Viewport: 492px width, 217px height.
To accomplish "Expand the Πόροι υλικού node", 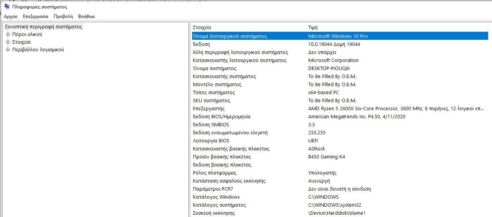I will point(8,34).
